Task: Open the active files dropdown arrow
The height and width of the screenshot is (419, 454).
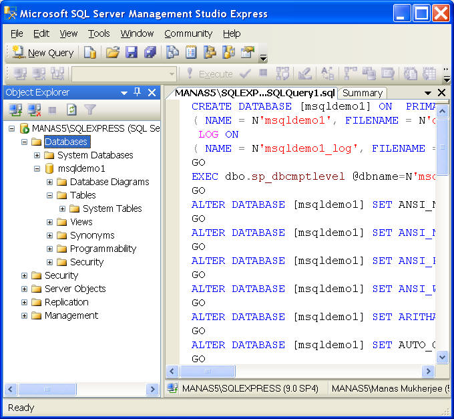Action: [x=428, y=93]
